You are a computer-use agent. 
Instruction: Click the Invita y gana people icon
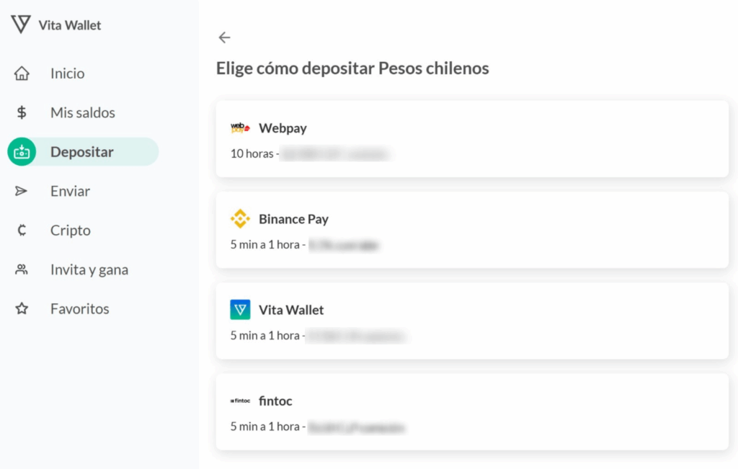point(21,269)
